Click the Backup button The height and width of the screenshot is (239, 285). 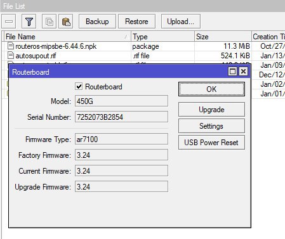97,22
